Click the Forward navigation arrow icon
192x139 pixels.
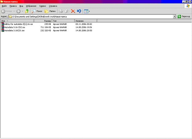click(18, 11)
